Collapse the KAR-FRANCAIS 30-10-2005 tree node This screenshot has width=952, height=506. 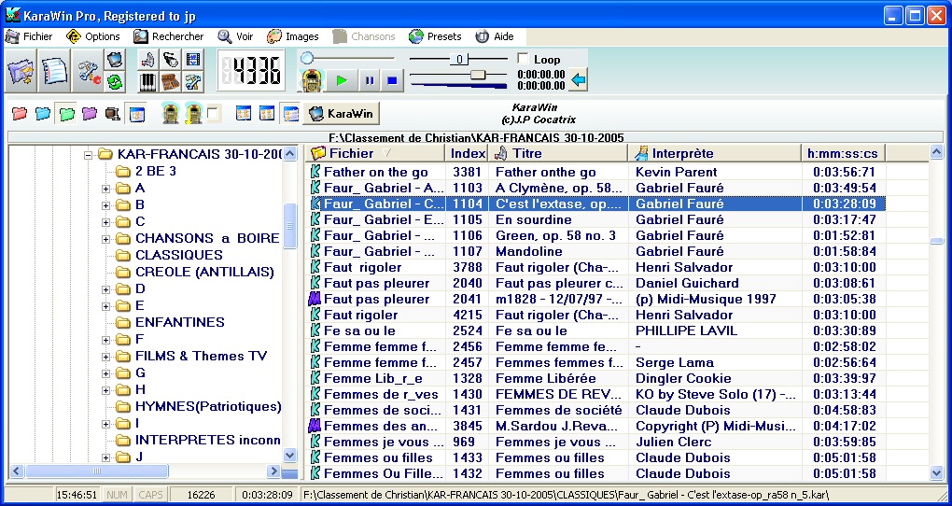coord(89,154)
